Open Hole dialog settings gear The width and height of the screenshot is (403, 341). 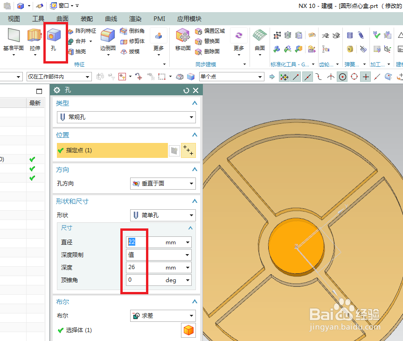[x=57, y=90]
